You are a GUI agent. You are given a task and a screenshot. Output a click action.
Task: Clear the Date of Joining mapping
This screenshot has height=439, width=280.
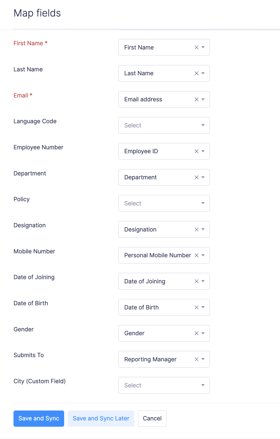(x=196, y=281)
